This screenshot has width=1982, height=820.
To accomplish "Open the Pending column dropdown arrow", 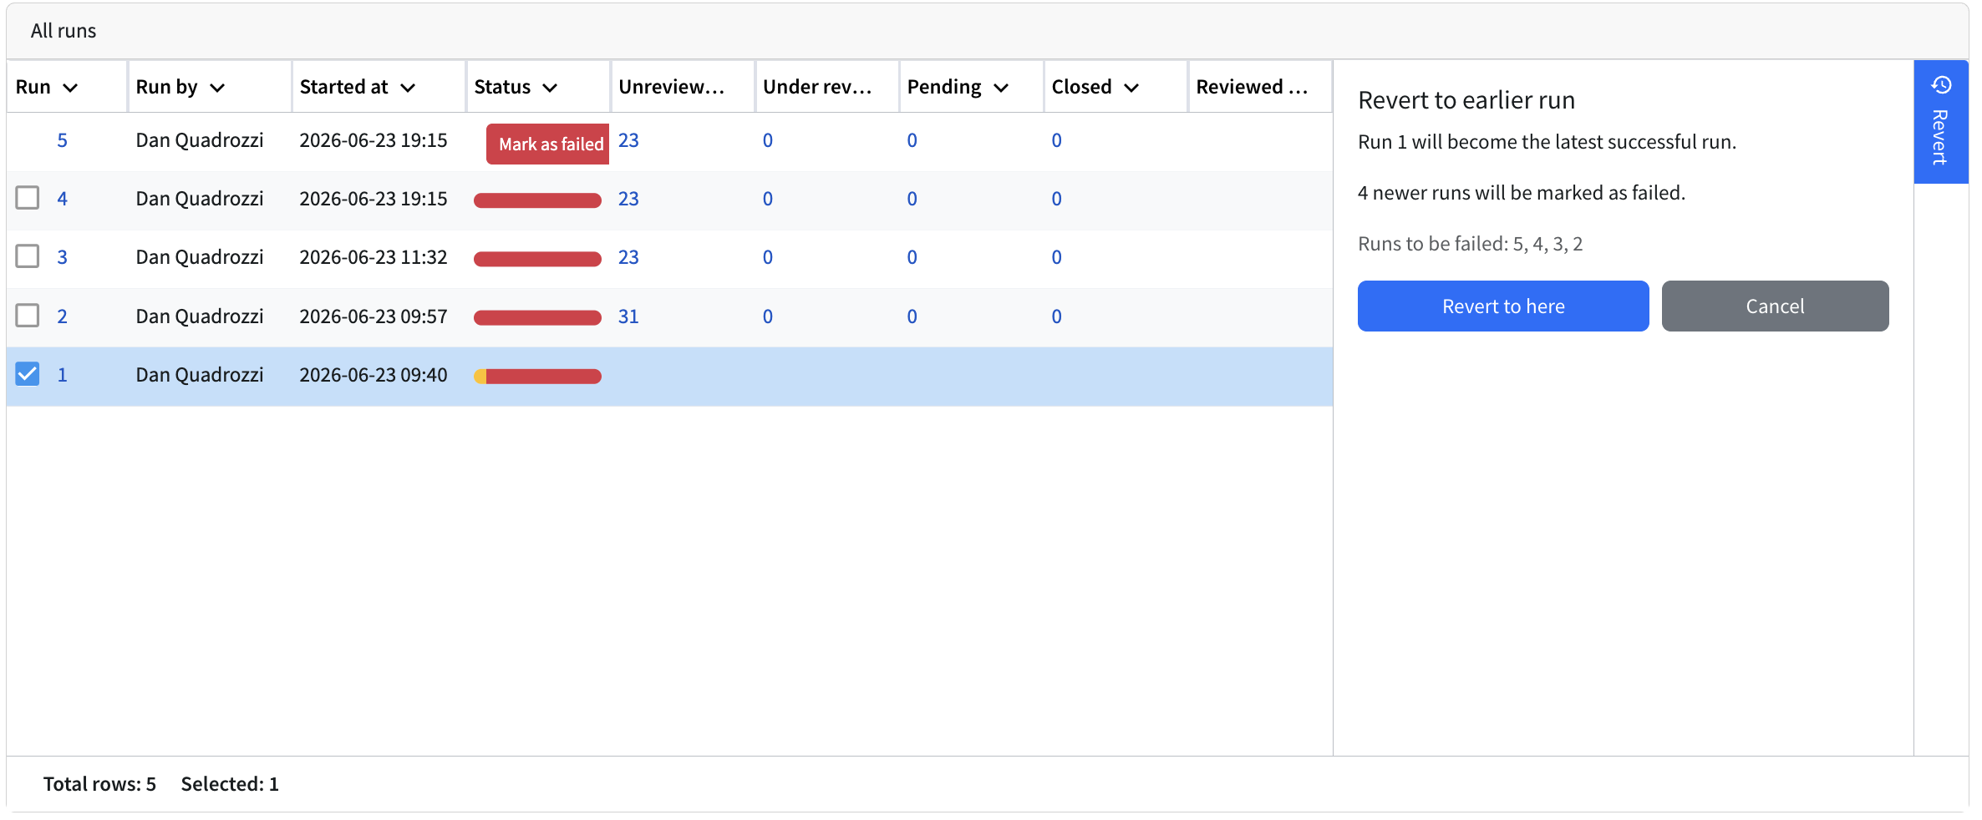I will coord(1001,88).
